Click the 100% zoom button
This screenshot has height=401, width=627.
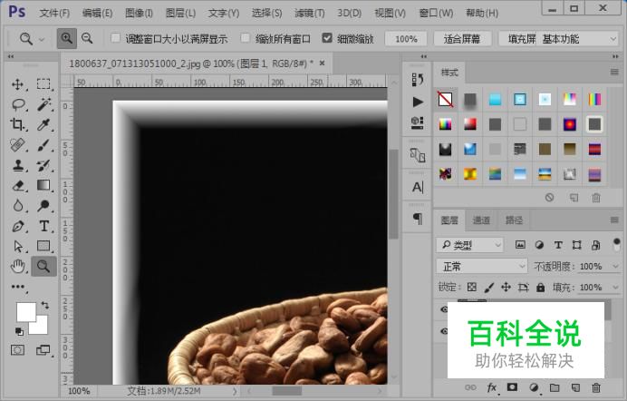coord(406,39)
